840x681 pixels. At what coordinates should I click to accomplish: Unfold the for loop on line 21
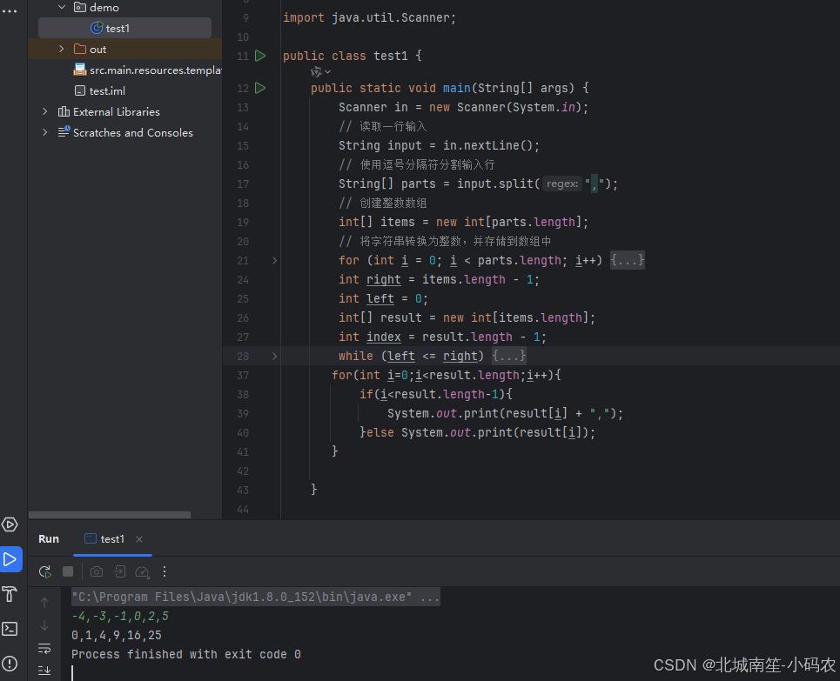275,261
